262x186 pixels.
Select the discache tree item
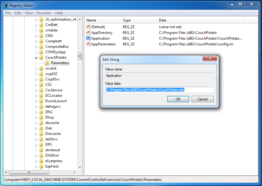(x=52, y=123)
